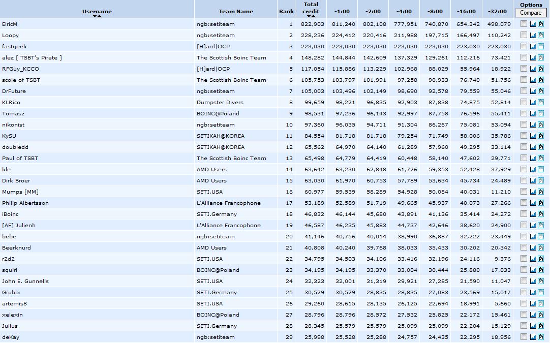Click the Team Name column header

point(236,11)
